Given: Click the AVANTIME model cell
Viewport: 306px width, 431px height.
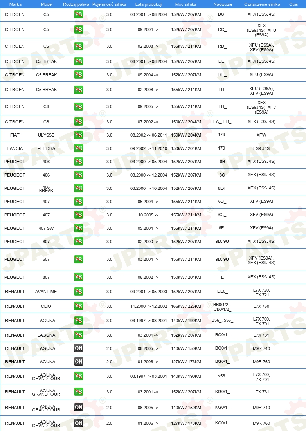Looking at the screenshot, I should [46, 292].
